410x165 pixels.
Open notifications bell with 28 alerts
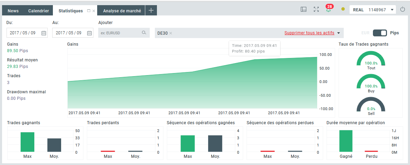click(x=329, y=9)
